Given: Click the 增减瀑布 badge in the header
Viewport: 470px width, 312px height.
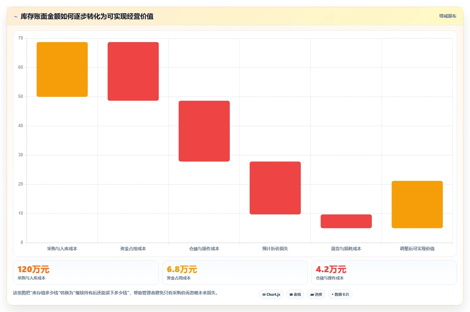Looking at the screenshot, I should click(447, 16).
